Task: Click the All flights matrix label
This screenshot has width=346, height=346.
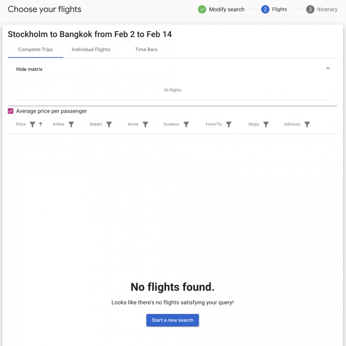Action: point(173,90)
